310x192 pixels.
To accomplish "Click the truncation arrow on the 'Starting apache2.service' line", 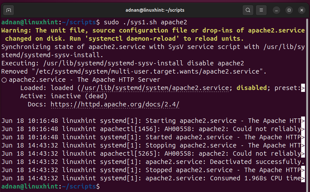I will (303, 121).
